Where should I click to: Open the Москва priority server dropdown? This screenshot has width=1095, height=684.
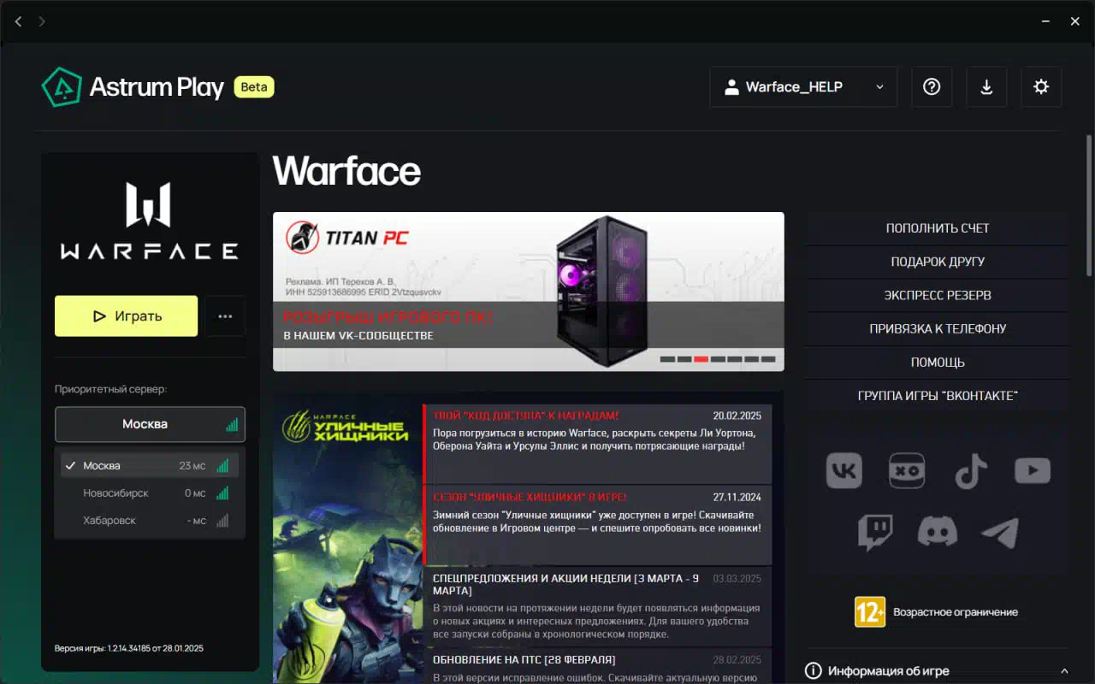(x=150, y=424)
